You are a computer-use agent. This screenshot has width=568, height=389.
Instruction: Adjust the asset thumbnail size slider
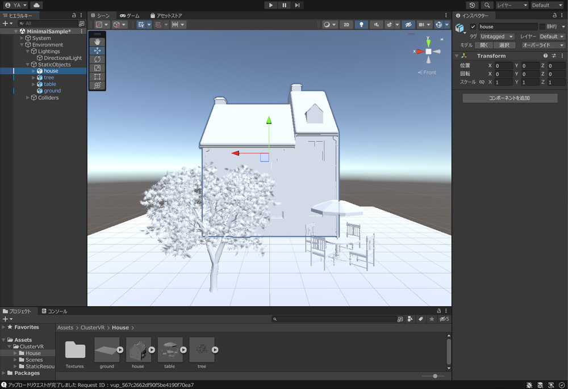tap(435, 376)
